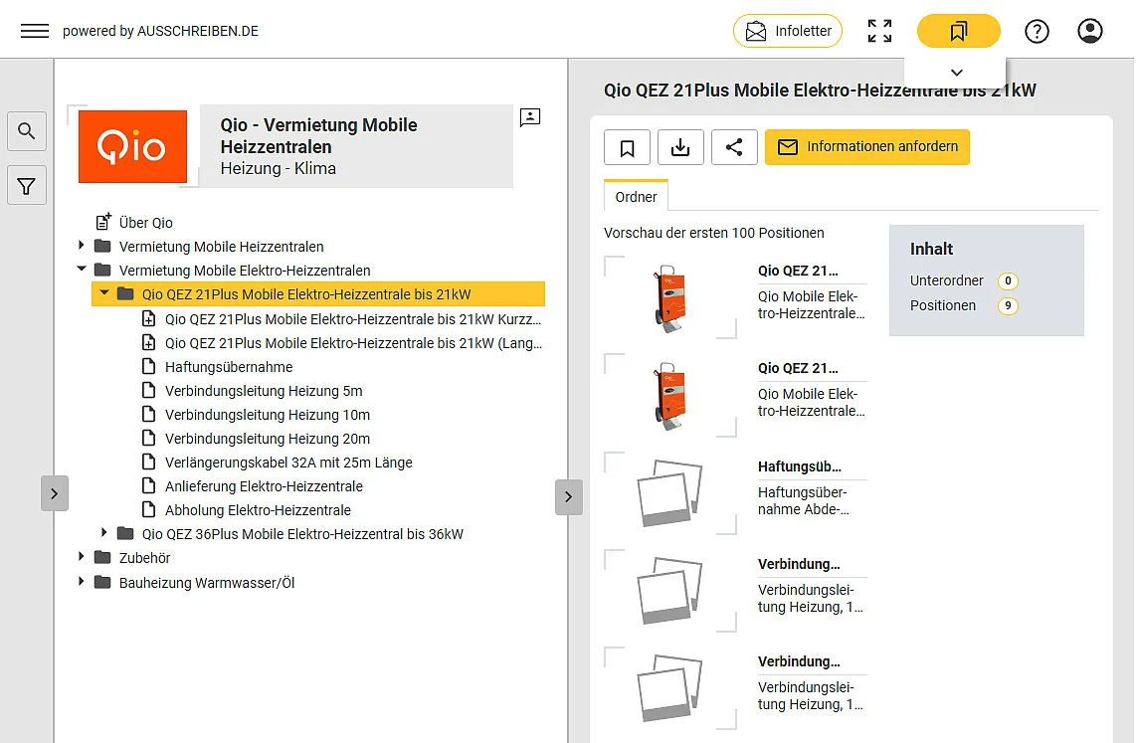This screenshot has width=1136, height=743.
Task: Open first Qio QEZ 21... preview thumbnail
Action: [x=669, y=298]
